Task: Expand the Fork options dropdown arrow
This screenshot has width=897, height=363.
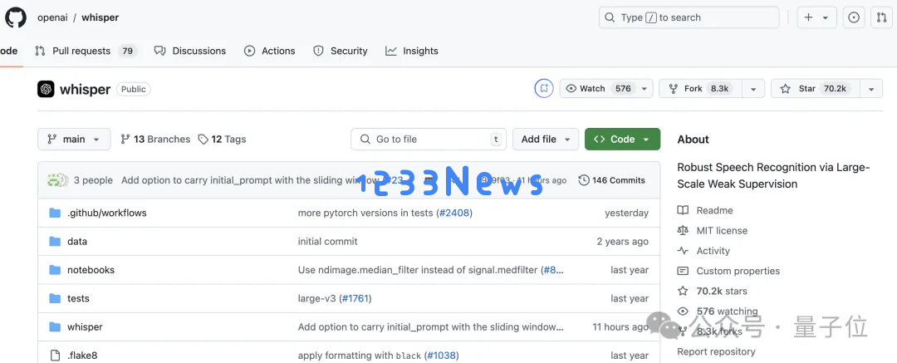Action: tap(753, 89)
